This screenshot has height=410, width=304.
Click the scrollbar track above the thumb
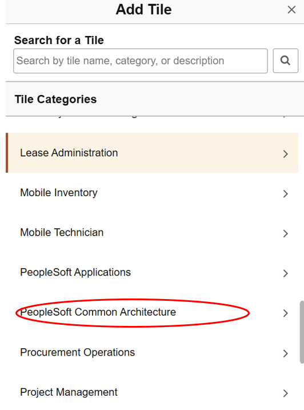[302, 209]
